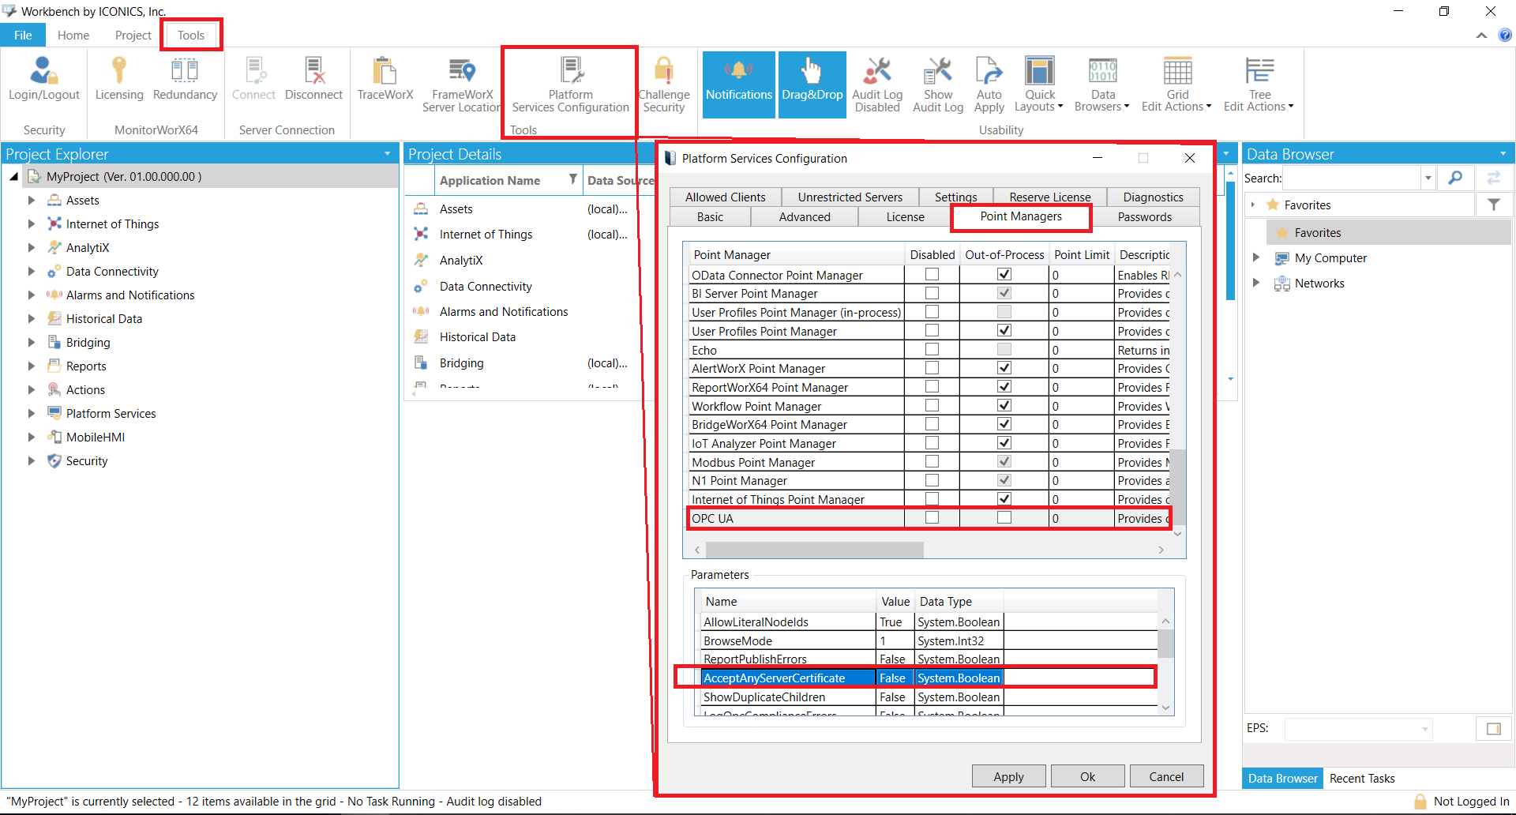Open Data Browser search dropdown

pos(1428,178)
